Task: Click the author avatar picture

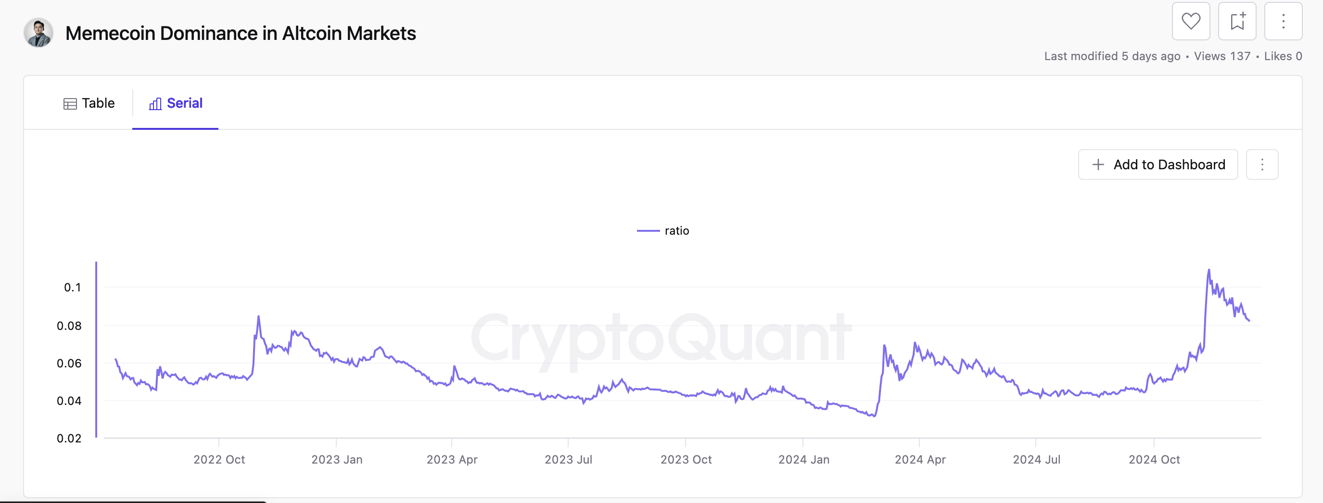Action: 38,33
